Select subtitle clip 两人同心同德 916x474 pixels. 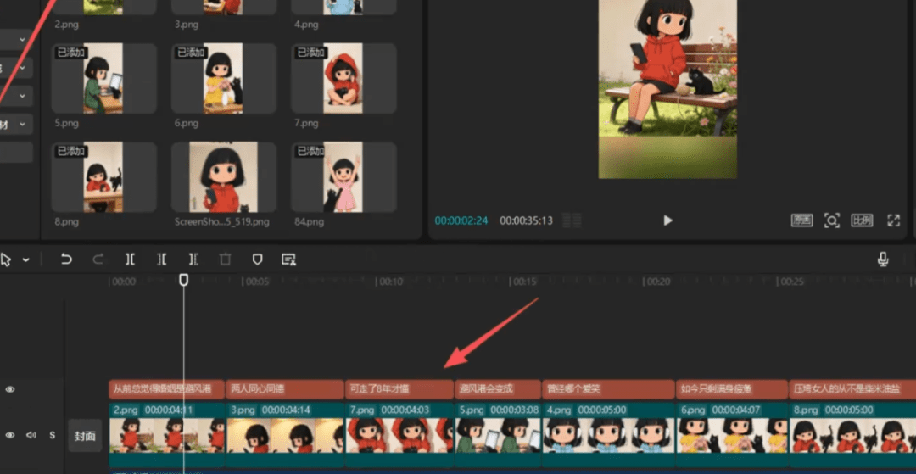pyautogui.click(x=283, y=389)
